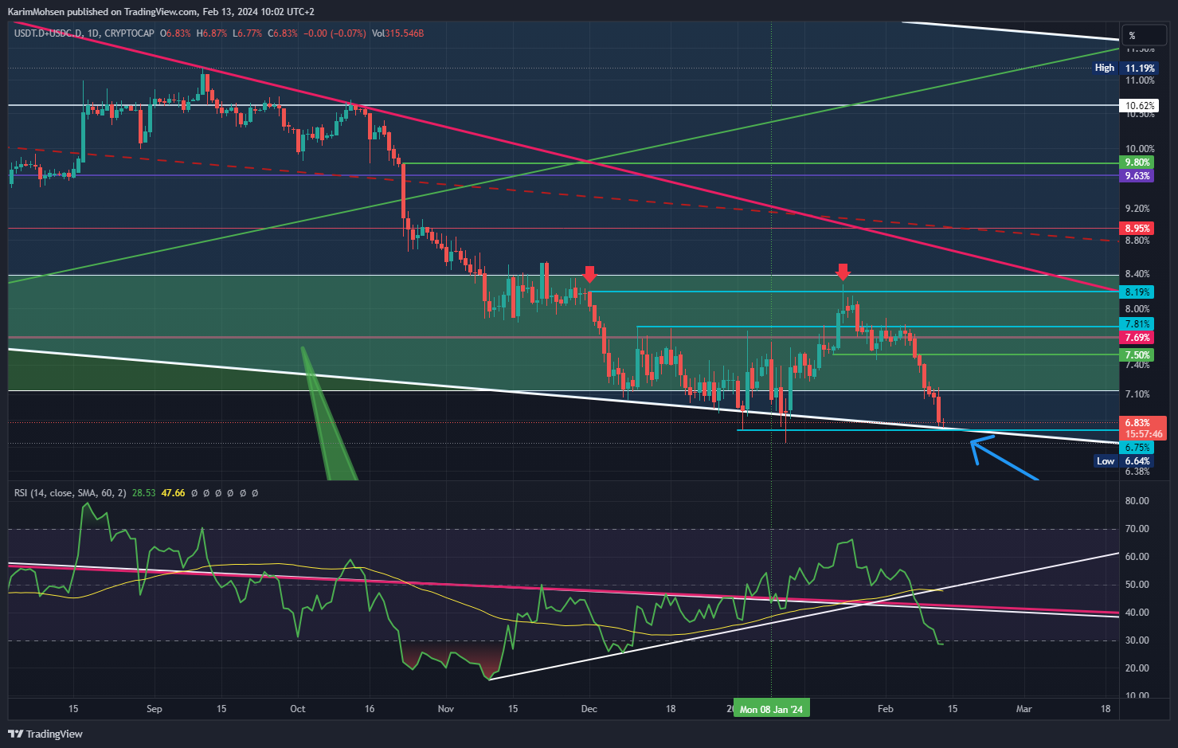Click the USDT.D+USDC.D symbol legend title
Viewport: 1178px width, 748px height.
click(x=47, y=33)
